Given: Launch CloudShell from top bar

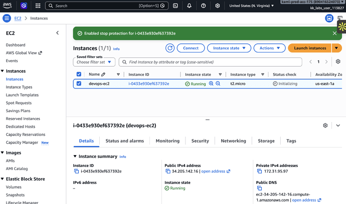Looking at the screenshot, I should [176, 5].
